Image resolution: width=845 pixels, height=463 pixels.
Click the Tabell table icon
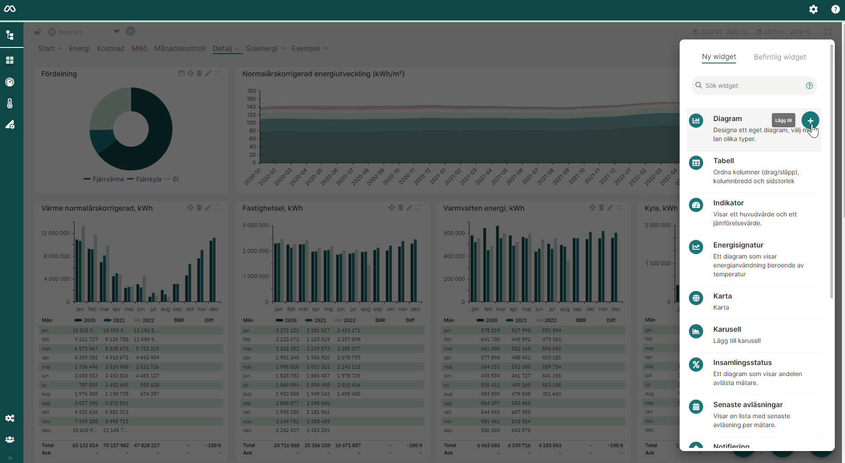coord(696,163)
